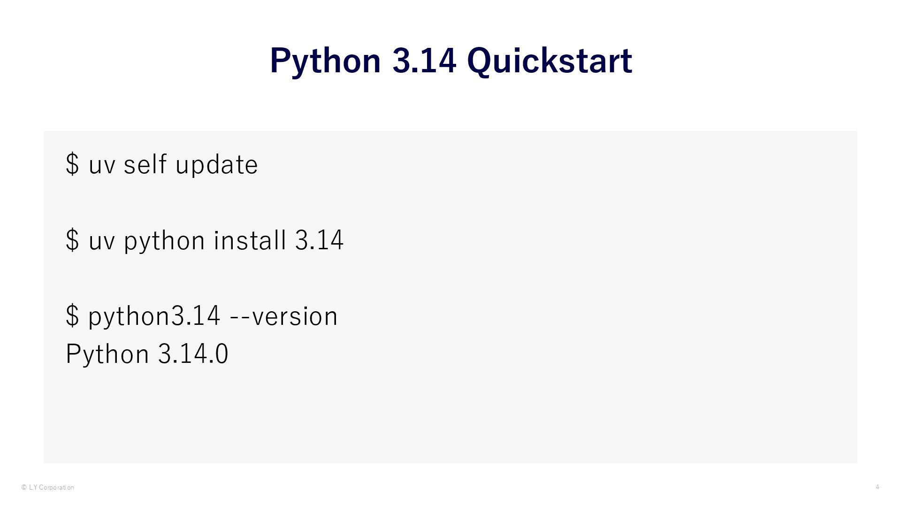Click the "$ uv self update" command line
The width and height of the screenshot is (901, 507).
click(161, 164)
